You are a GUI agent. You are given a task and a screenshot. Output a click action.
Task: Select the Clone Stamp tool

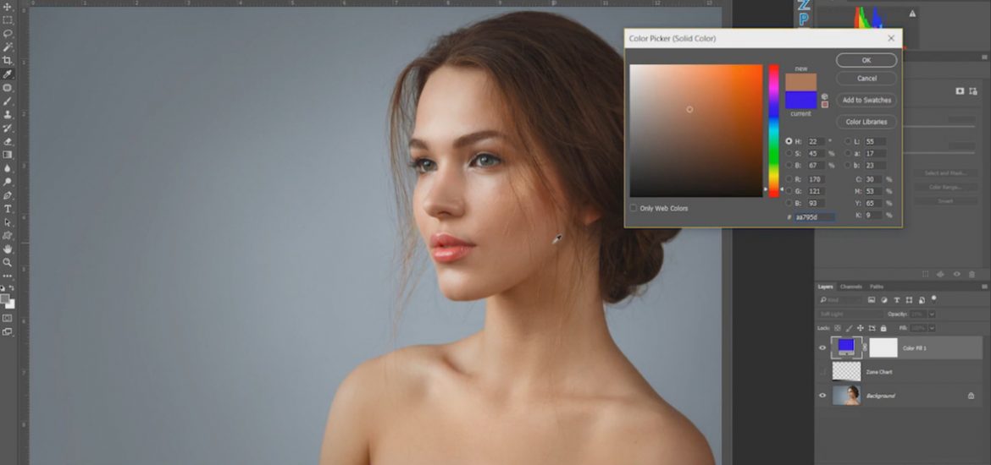point(8,115)
